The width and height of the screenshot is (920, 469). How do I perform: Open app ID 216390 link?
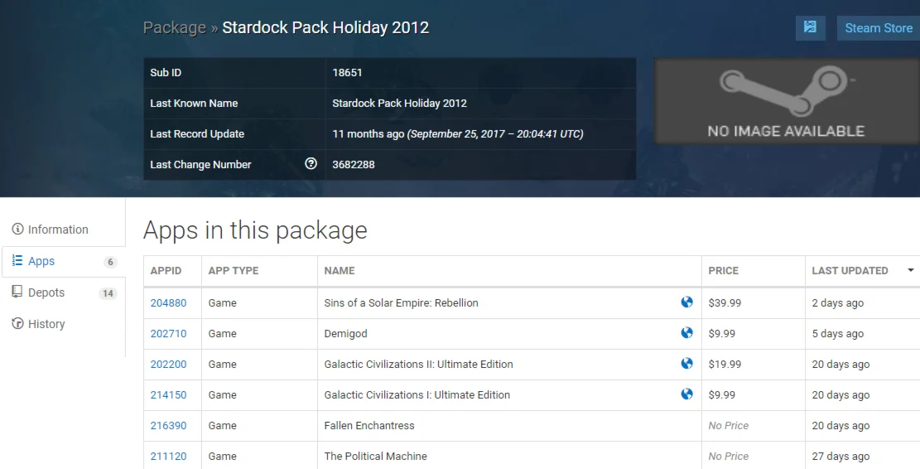pos(168,425)
